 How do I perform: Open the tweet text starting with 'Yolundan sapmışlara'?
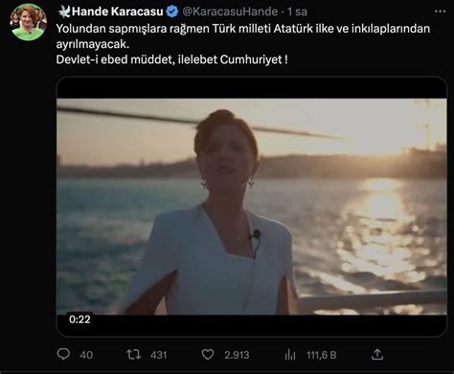243,36
